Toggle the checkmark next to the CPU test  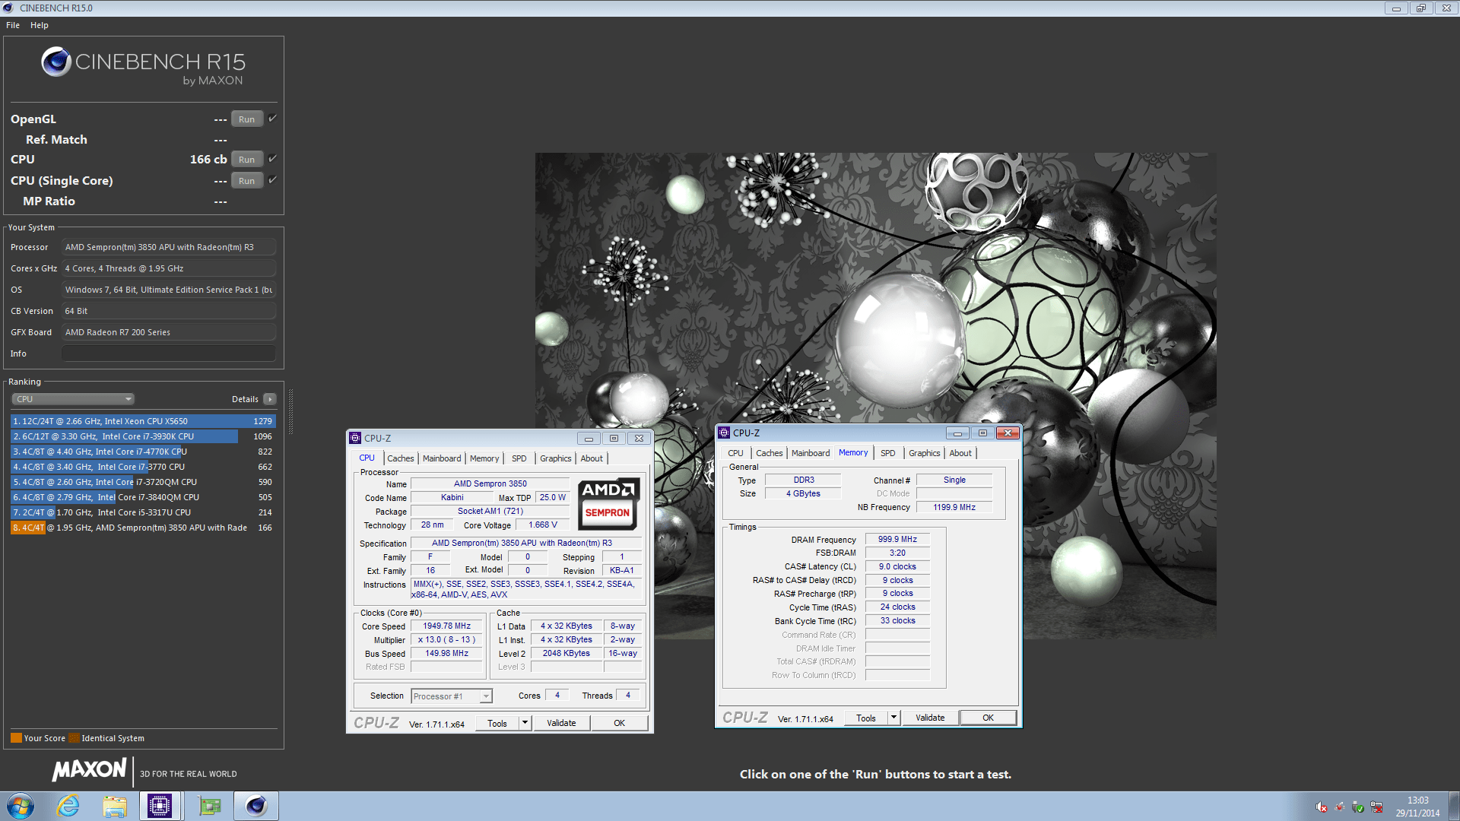(271, 158)
